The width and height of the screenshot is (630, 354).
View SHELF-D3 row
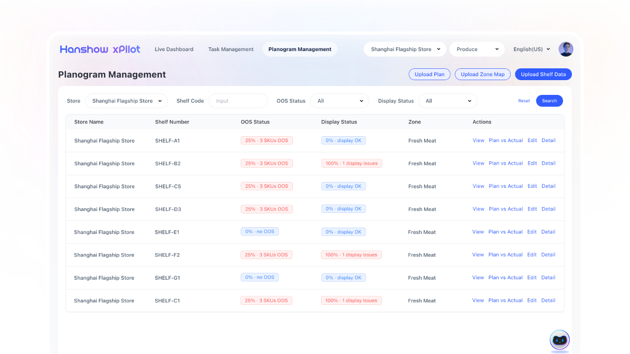(478, 209)
